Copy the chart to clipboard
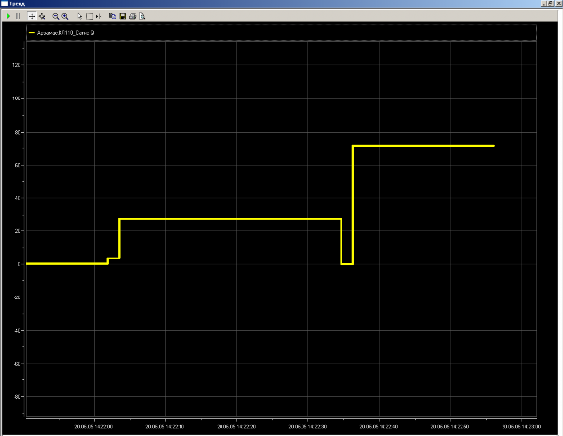Screen dimensions: 563x436 click(113, 16)
